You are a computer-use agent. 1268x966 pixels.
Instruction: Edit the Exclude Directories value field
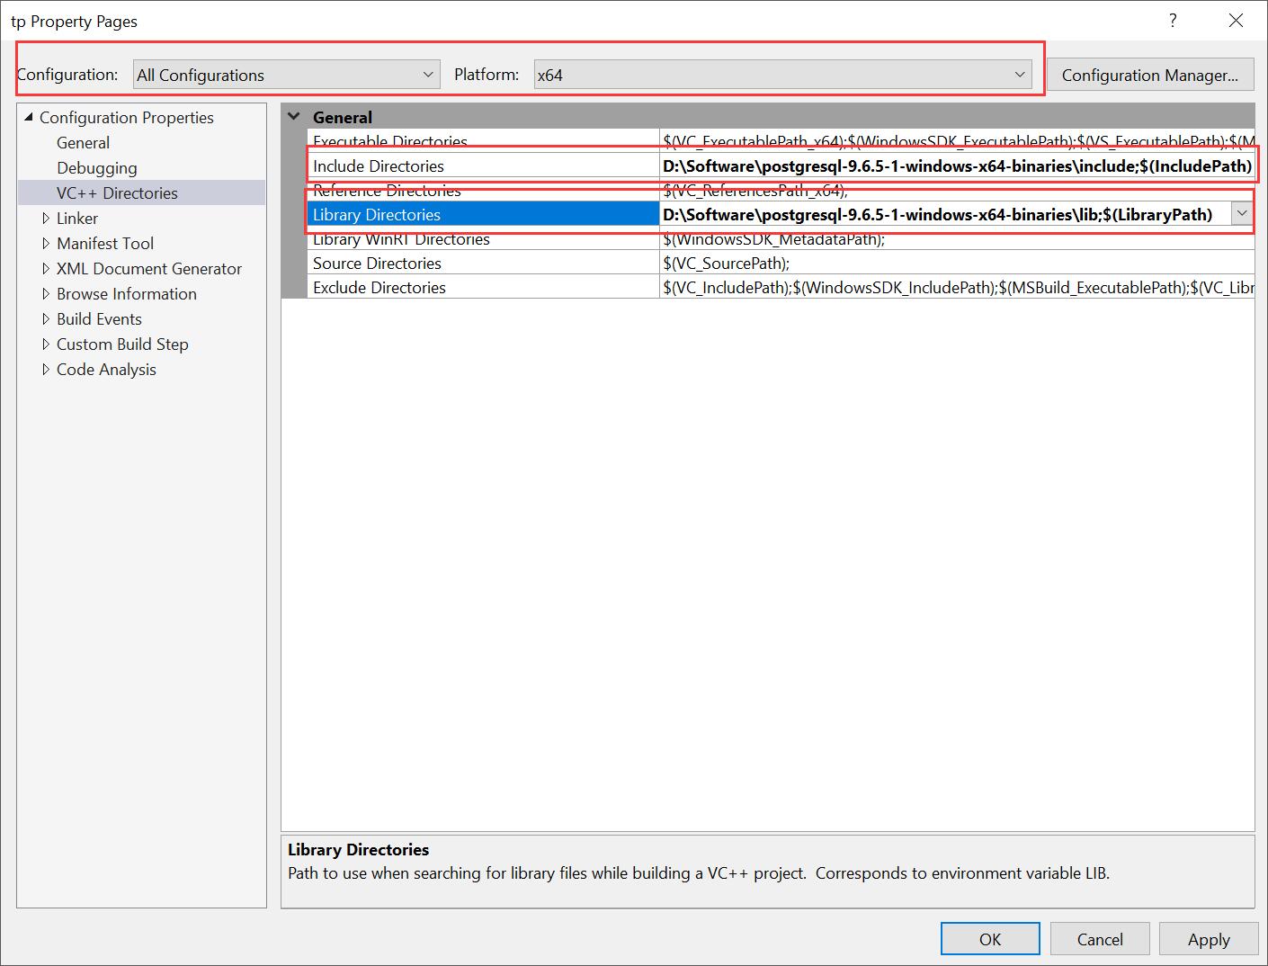click(x=899, y=287)
